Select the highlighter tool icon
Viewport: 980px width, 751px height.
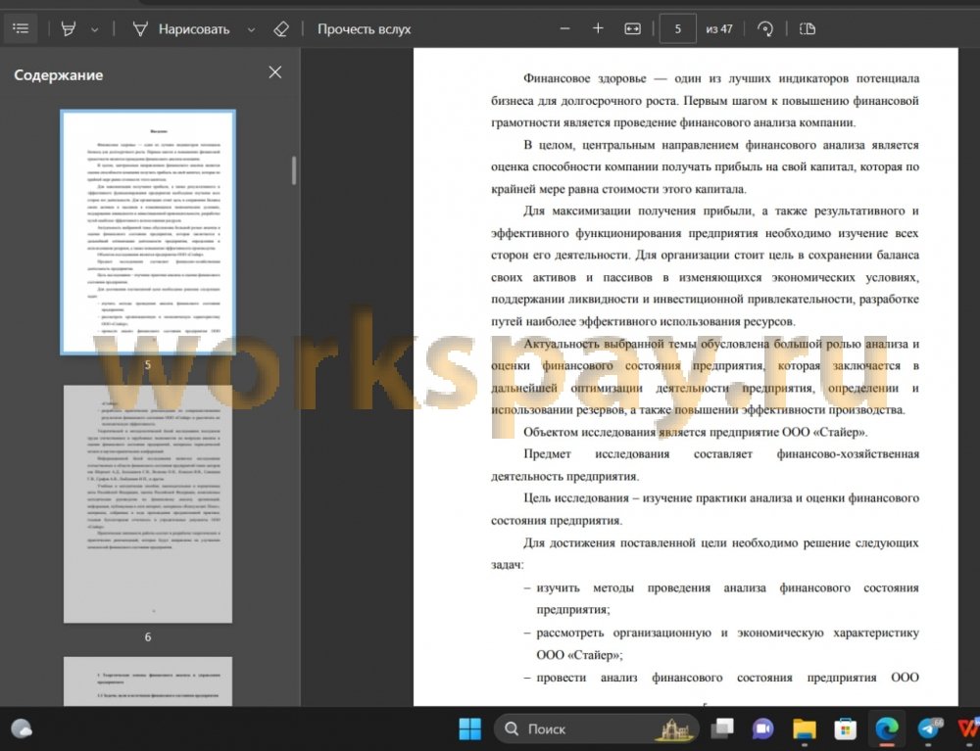pos(69,28)
